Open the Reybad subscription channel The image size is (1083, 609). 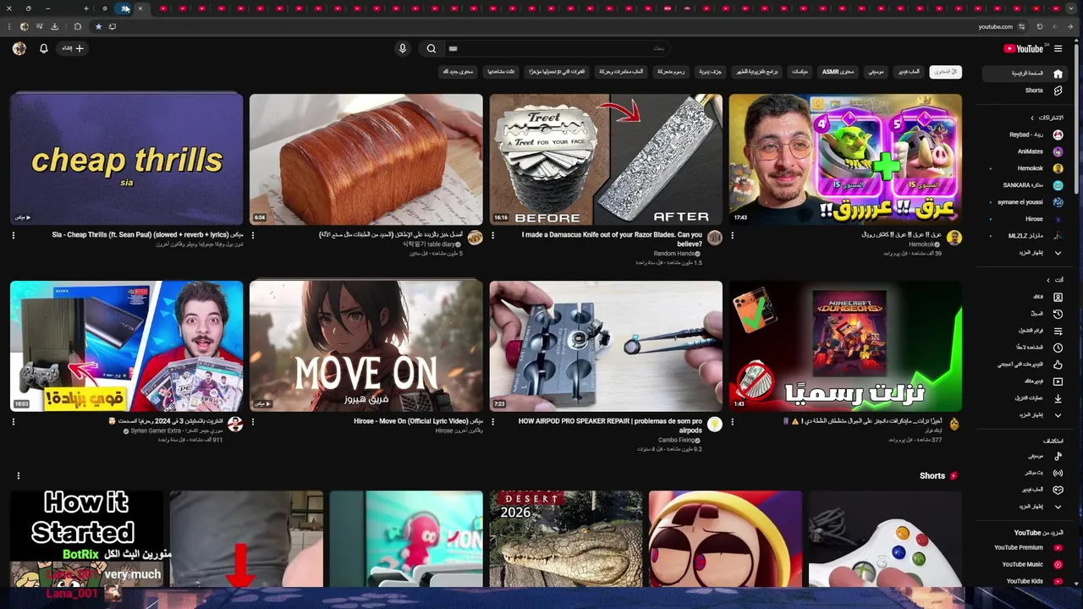click(x=1026, y=134)
